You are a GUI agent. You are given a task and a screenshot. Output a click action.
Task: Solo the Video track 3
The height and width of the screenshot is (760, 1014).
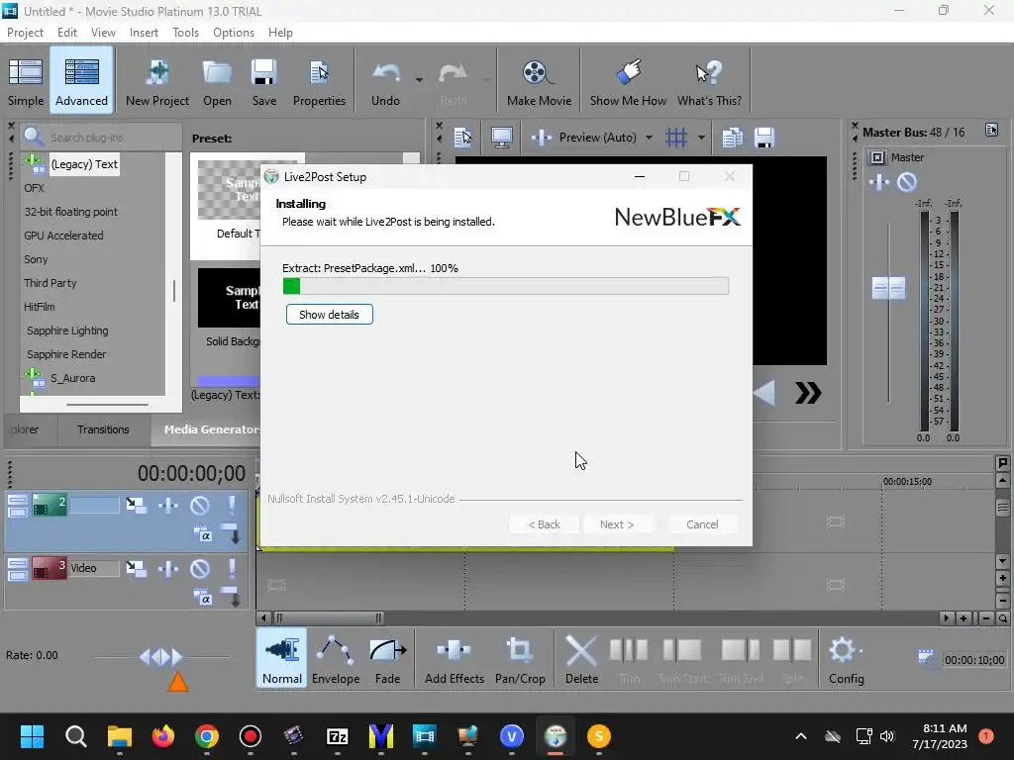pos(231,568)
